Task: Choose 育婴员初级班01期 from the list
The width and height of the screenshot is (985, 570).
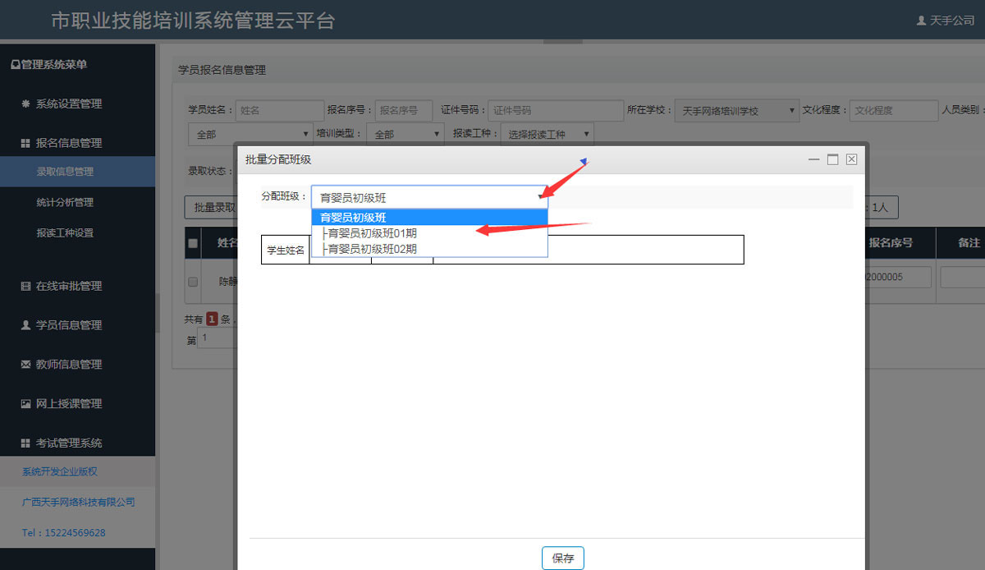Action: [371, 233]
